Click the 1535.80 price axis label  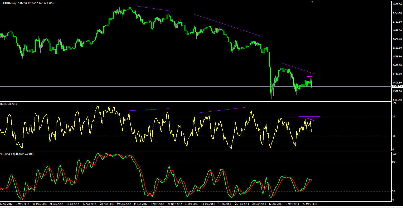pyautogui.click(x=397, y=57)
